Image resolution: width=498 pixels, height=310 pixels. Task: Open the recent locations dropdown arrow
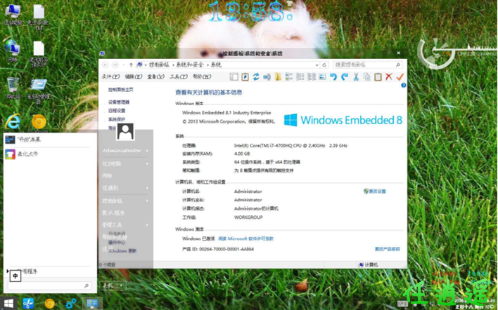coord(123,65)
